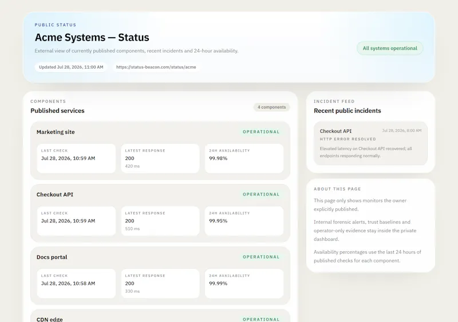
Task: Click the 99.98% availability value
Action: pyautogui.click(x=218, y=158)
